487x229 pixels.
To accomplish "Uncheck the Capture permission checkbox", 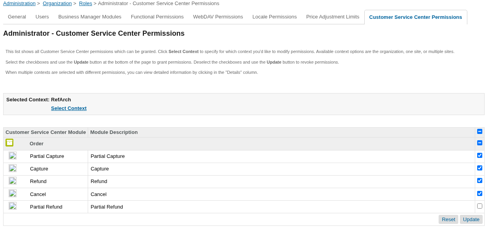I will coord(480,168).
